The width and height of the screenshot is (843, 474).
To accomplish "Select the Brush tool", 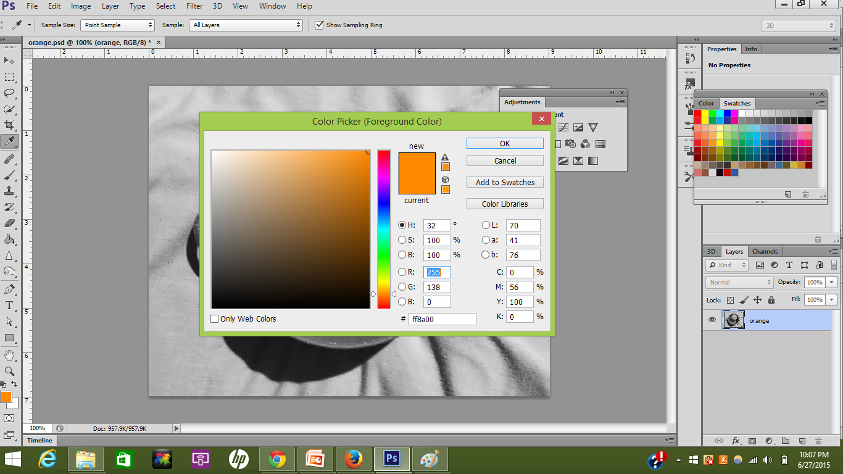I will [x=9, y=175].
